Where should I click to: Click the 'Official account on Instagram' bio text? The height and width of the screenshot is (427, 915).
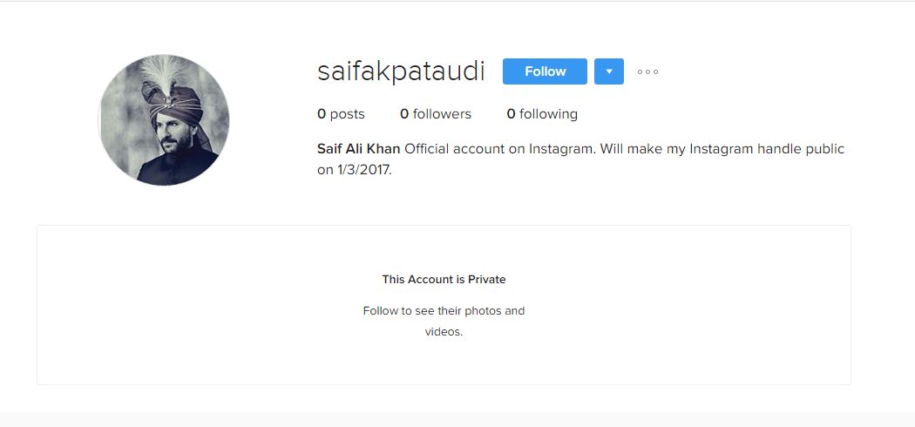(x=500, y=149)
